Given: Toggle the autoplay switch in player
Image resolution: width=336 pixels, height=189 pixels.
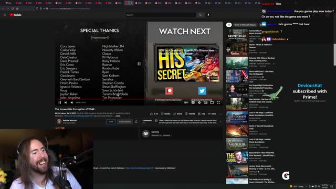Looking at the screenshot, I should click(x=186, y=103).
